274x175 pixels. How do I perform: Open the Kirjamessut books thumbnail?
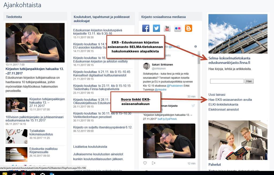coord(16,154)
